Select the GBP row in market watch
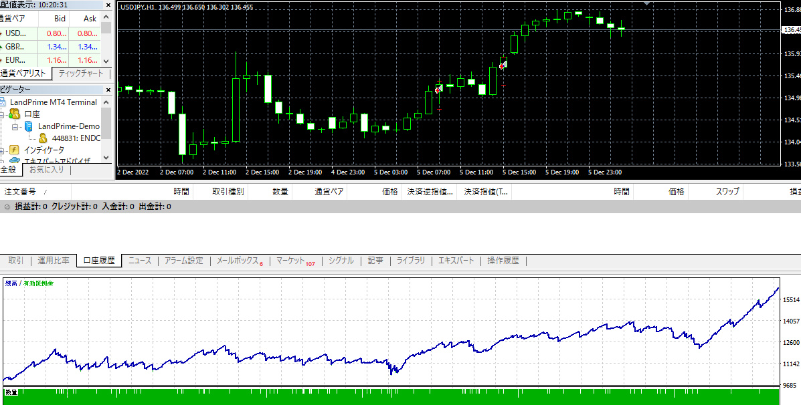801x405 pixels. [x=50, y=46]
